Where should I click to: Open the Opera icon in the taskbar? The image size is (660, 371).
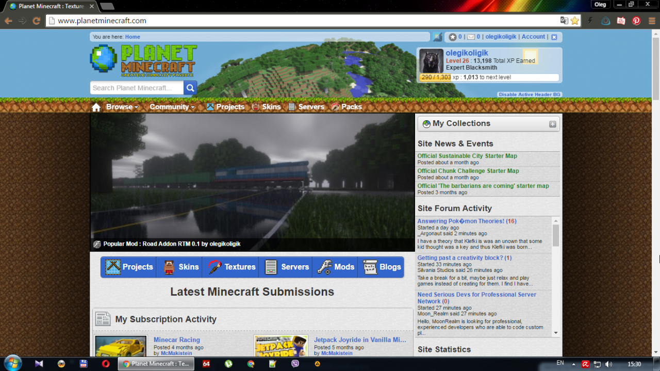pos(106,363)
